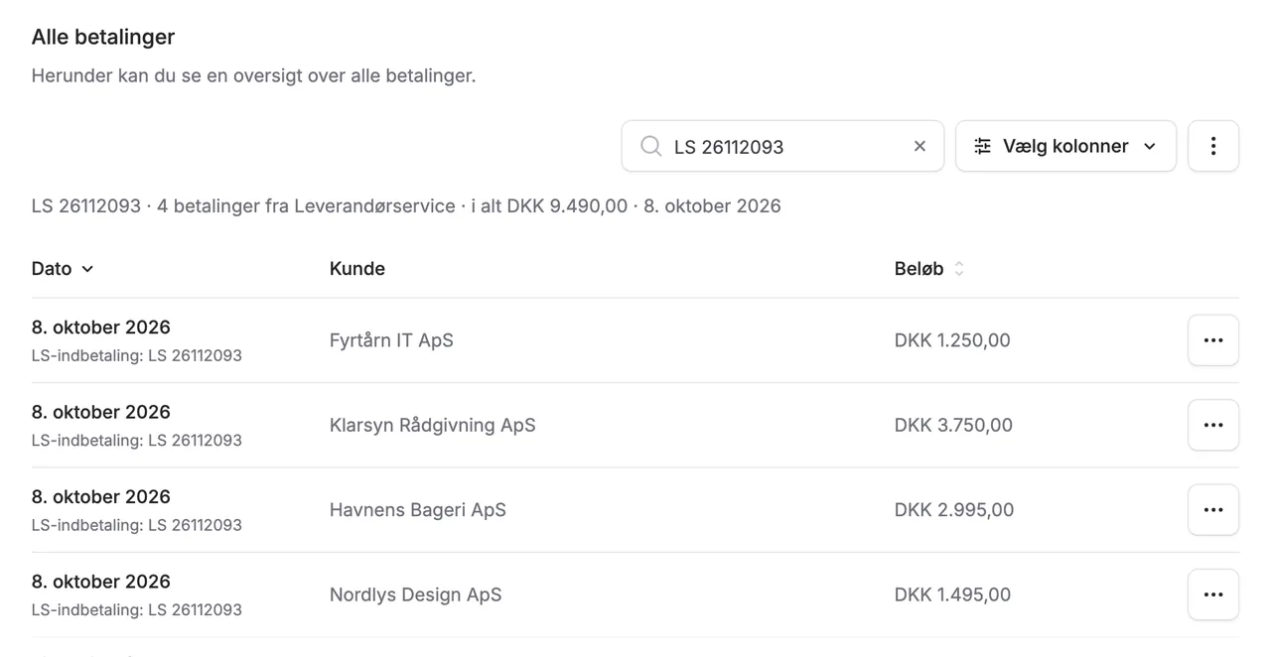Select customer Fyrtårn IT ApS
This screenshot has height=657, width=1271.
tap(391, 340)
